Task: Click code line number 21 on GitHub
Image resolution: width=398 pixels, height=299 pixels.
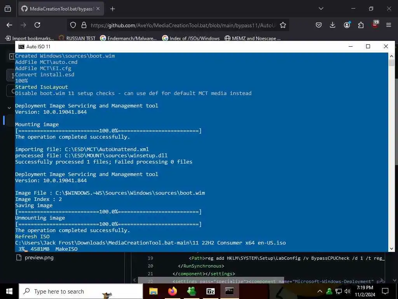Action: [150, 274]
